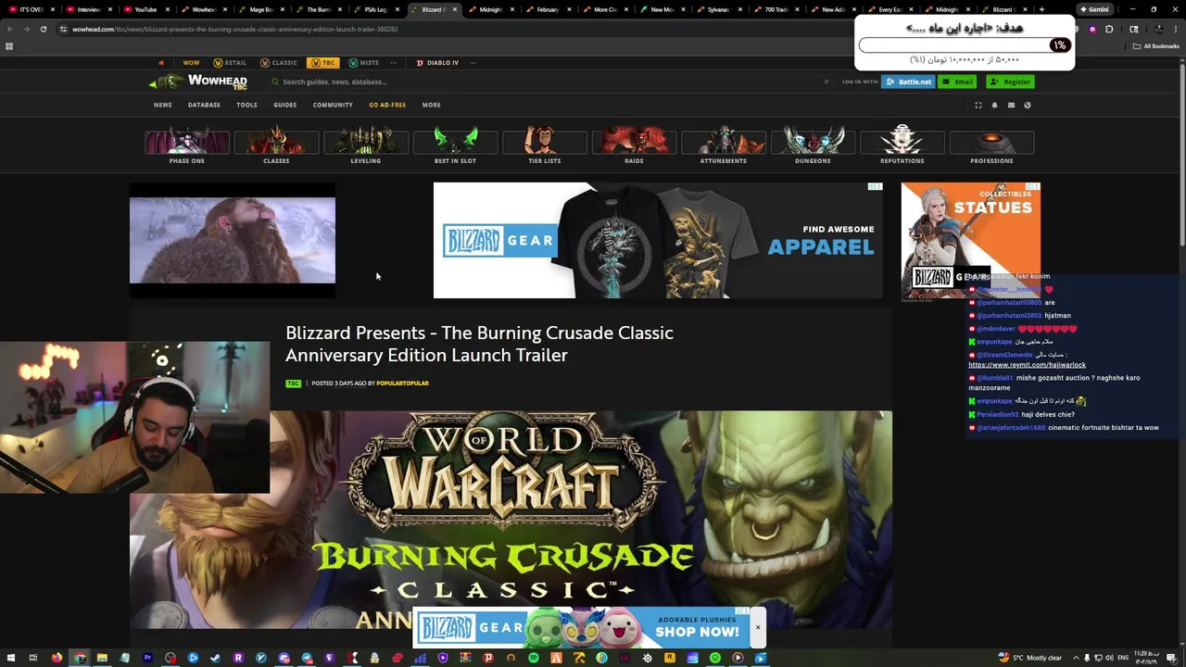Open the Community menu

click(333, 105)
